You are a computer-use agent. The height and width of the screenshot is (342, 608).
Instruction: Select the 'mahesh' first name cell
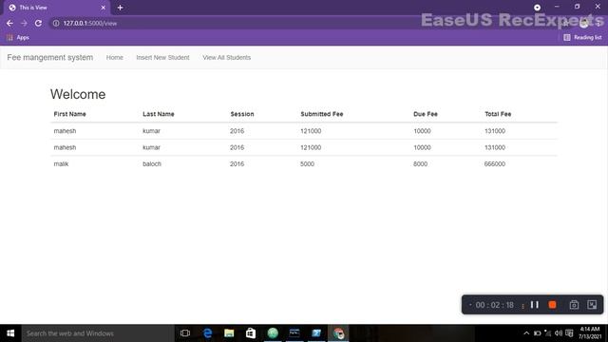[65, 148]
